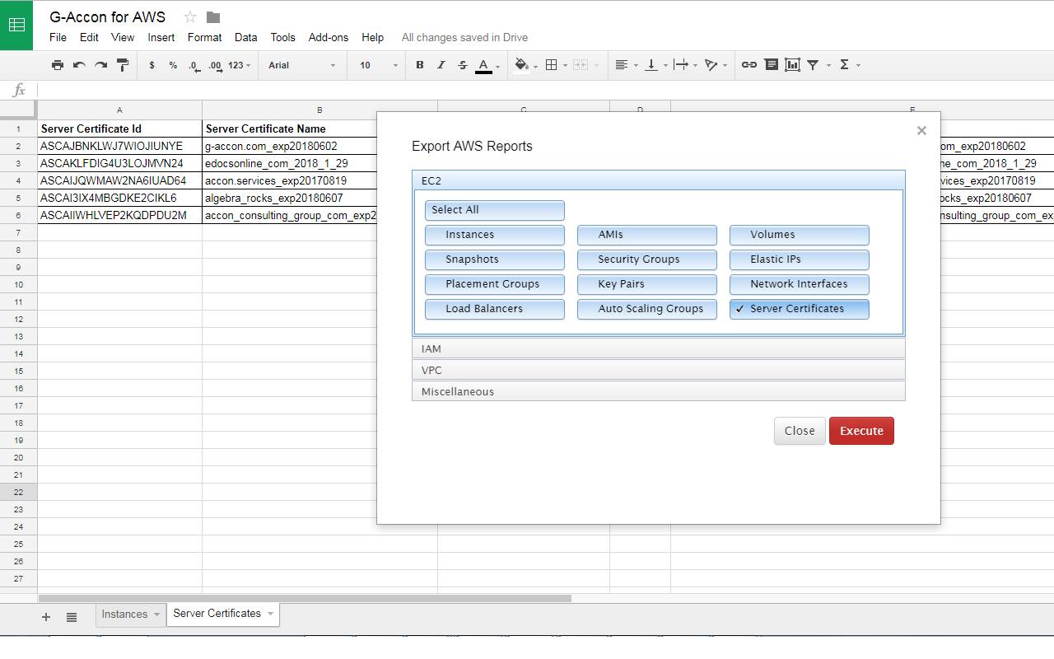This screenshot has width=1054, height=659.
Task: Open the Insert menu
Action: (161, 37)
